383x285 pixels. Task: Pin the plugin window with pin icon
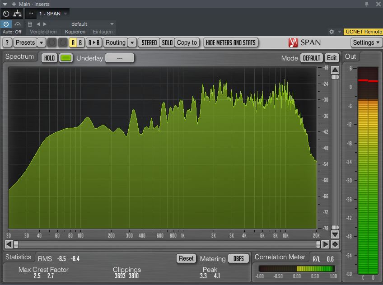click(x=367, y=4)
